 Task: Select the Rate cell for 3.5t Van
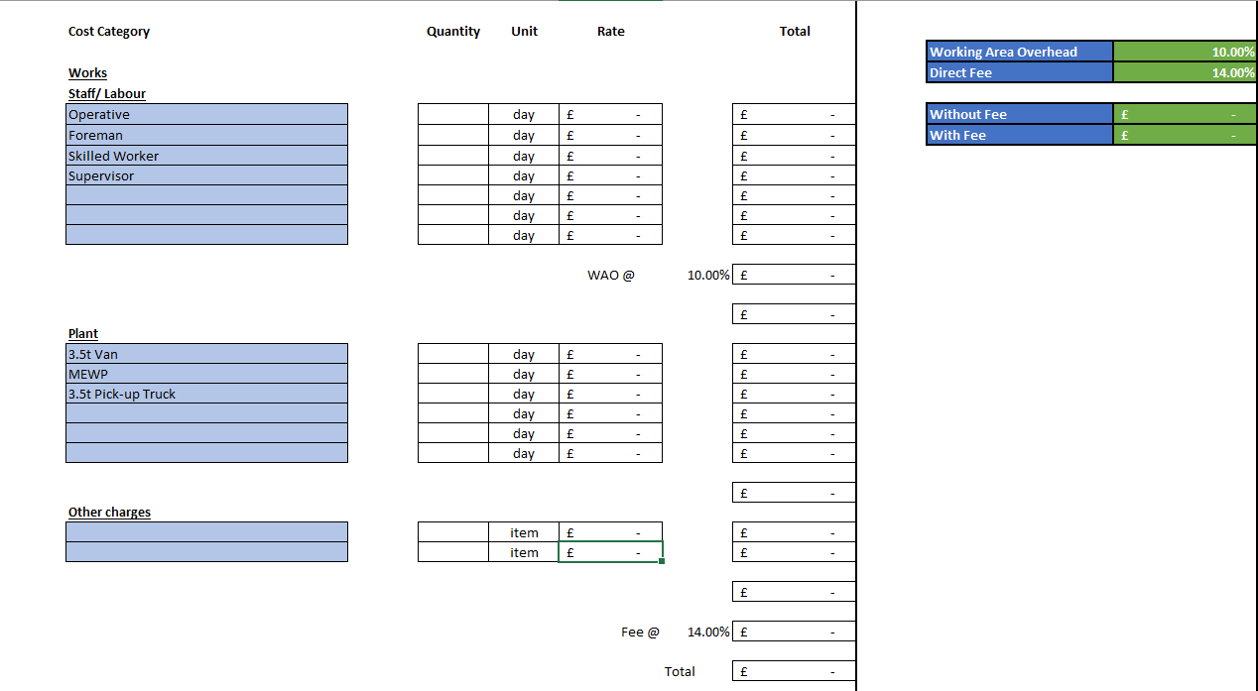pos(610,354)
